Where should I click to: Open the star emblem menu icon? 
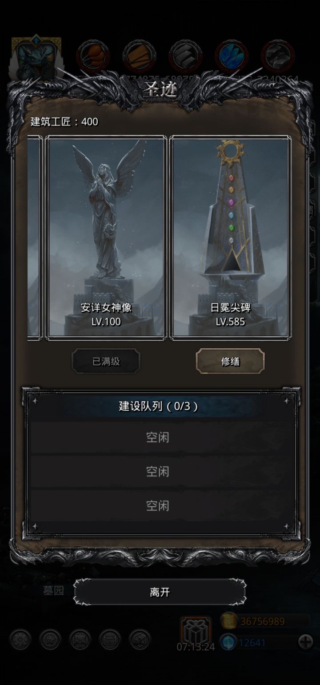pyautogui.click(x=50, y=640)
